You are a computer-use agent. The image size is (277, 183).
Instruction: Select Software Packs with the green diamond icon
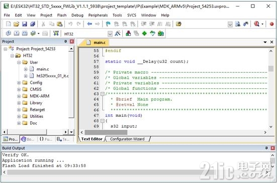[x=144, y=33]
